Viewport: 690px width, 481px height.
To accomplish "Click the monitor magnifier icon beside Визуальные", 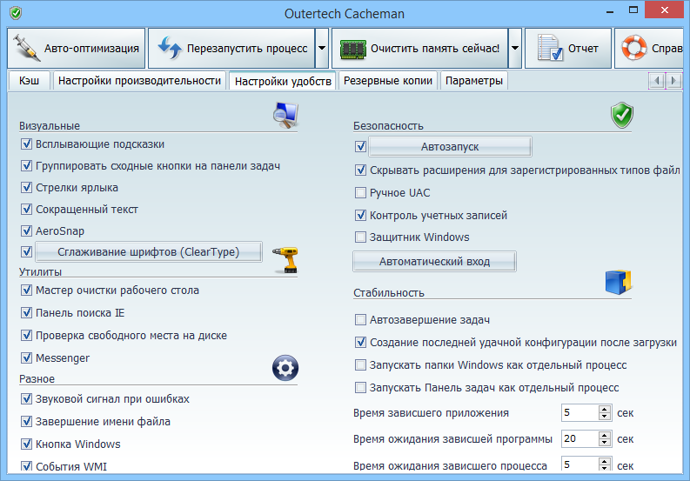I will click(285, 116).
